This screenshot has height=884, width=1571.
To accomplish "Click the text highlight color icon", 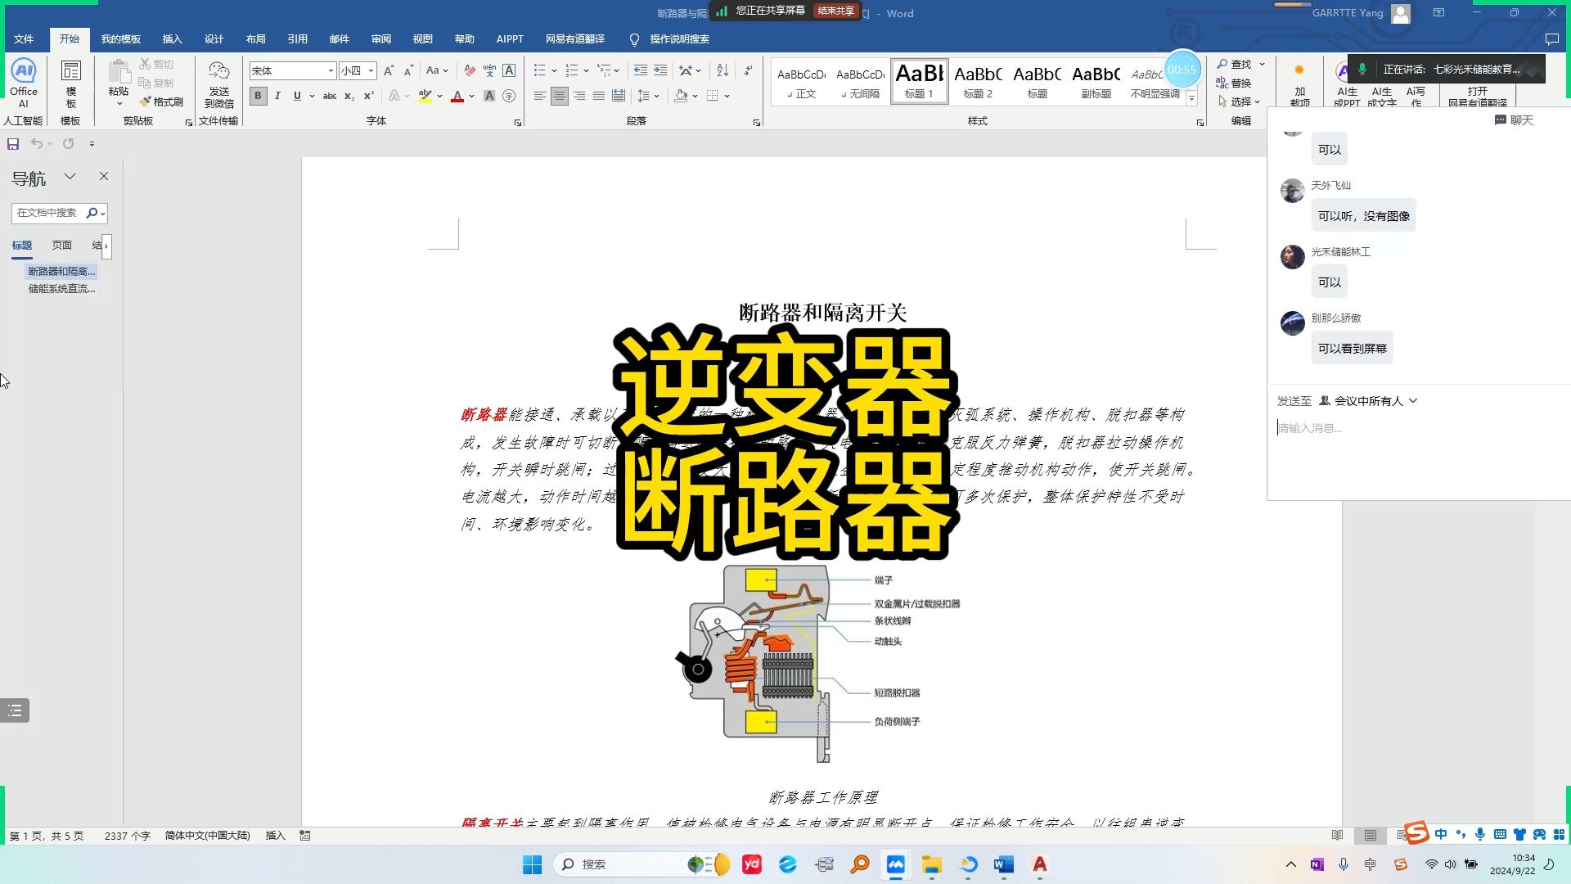I will click(x=423, y=96).
